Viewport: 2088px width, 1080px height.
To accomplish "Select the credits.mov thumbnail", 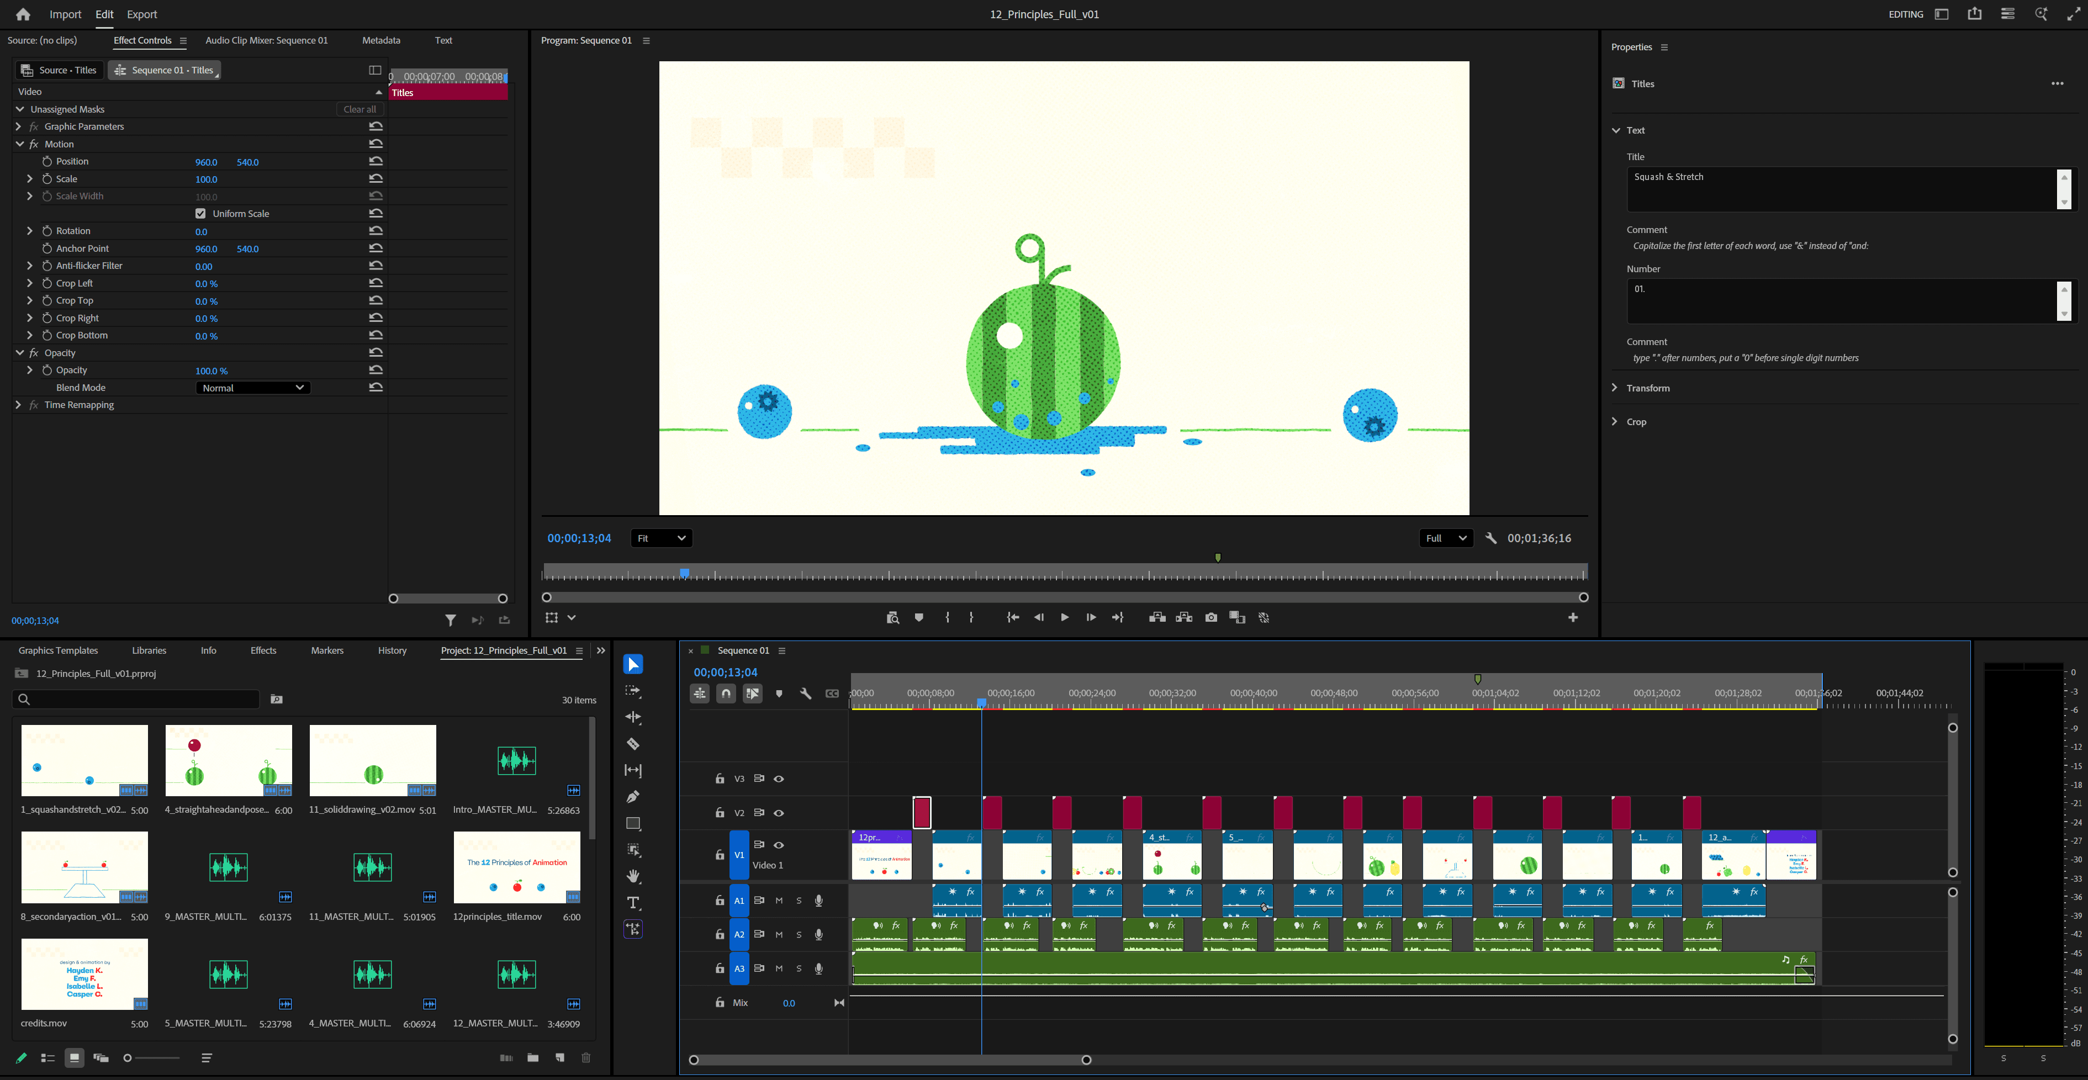I will click(x=84, y=974).
